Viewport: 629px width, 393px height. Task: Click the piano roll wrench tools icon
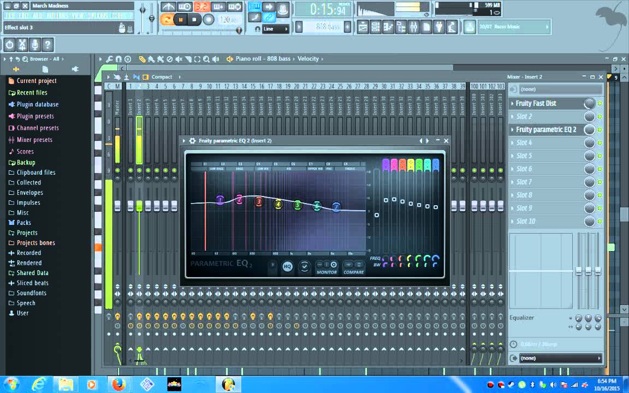110,59
